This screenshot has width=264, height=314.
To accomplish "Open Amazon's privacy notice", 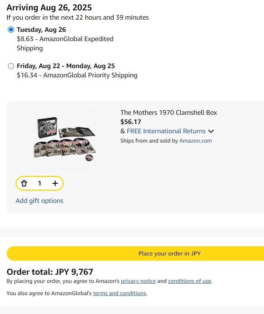I will (x=138, y=281).
